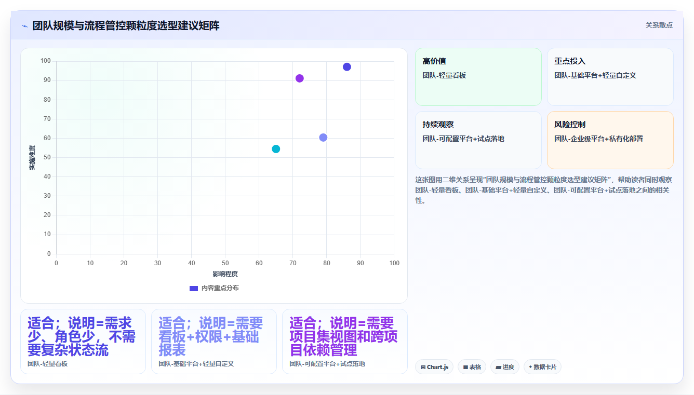Screen dimensions: 694x395
Task: Open the 风险控制 quadrant card
Action: coord(610,140)
